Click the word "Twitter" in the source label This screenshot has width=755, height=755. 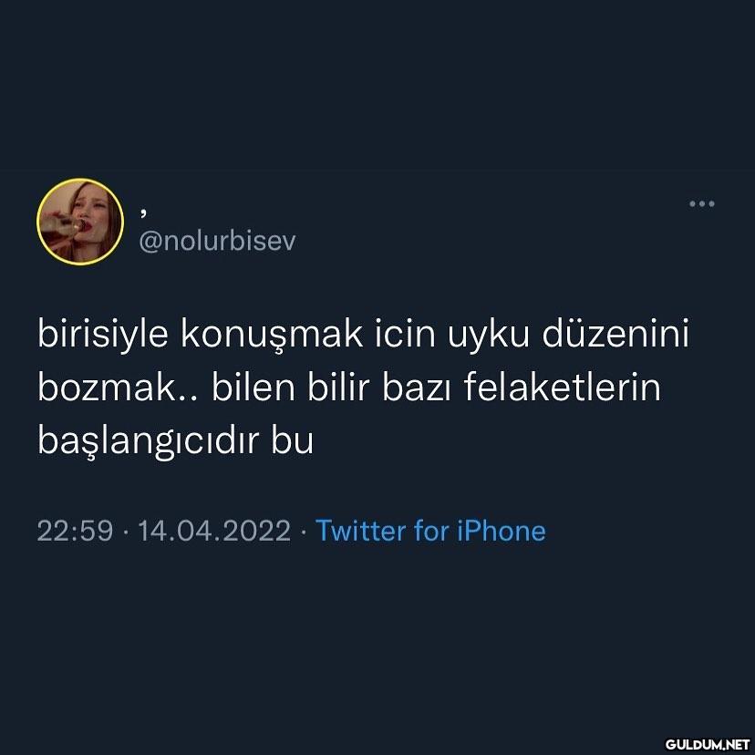tap(361, 531)
